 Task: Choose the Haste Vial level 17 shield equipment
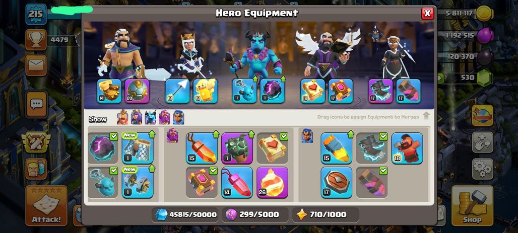pos(336,183)
